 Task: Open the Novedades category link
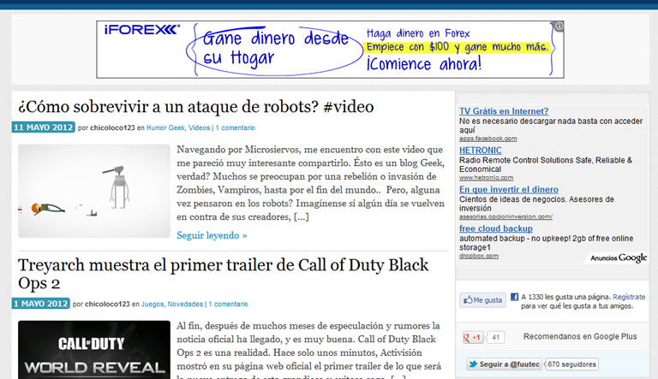pos(185,304)
